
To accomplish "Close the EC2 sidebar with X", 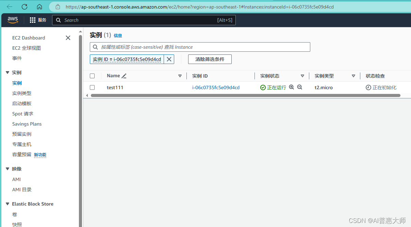I will (68, 38).
